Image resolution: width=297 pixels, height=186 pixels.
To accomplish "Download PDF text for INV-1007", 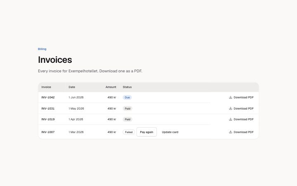I will (243, 132).
